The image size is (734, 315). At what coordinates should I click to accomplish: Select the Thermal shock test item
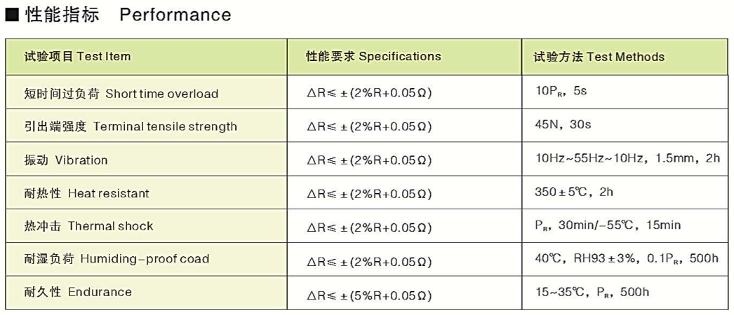pos(88,226)
